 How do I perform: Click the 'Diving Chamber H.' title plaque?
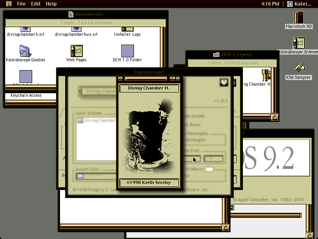click(x=149, y=88)
